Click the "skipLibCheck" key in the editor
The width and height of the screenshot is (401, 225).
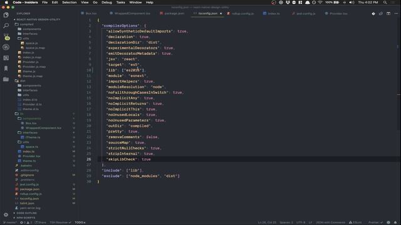point(122,159)
